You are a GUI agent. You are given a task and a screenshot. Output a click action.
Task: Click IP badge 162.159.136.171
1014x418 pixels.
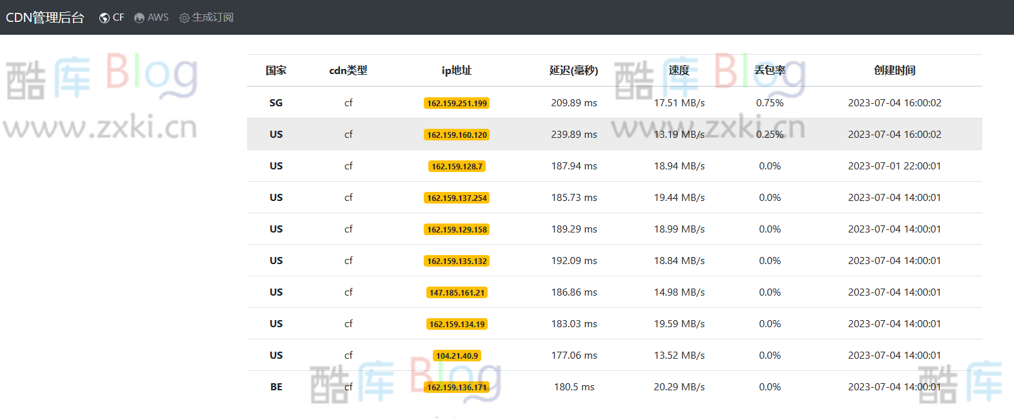point(457,387)
